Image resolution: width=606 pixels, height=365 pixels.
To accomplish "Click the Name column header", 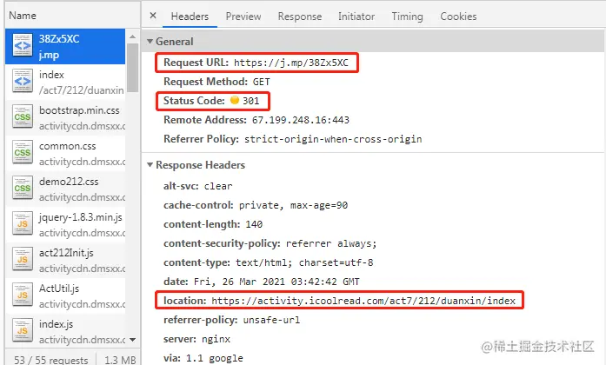I will pos(23,16).
